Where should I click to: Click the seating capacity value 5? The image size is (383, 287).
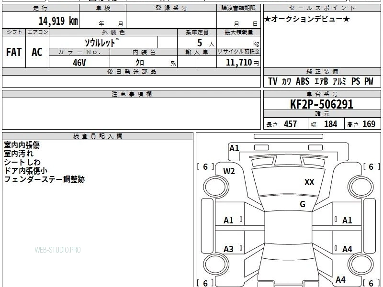coord(200,43)
